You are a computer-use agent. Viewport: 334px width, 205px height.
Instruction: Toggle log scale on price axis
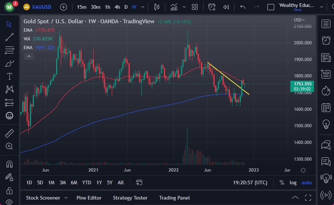(x=293, y=182)
